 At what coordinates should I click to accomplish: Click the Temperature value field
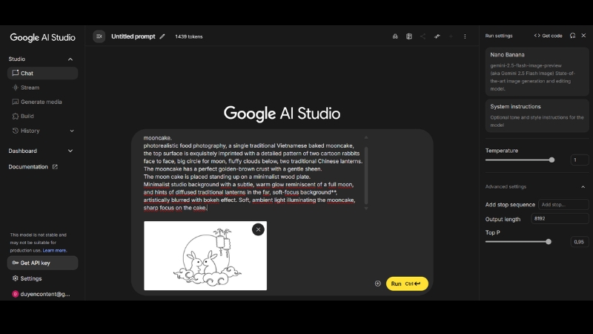(x=579, y=160)
